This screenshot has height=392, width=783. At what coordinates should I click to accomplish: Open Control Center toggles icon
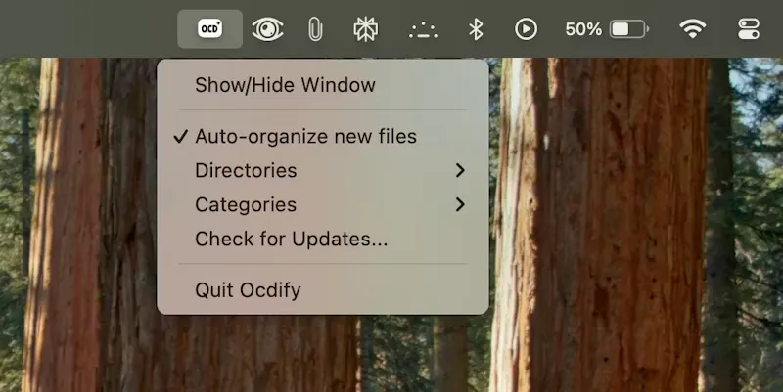(x=749, y=29)
